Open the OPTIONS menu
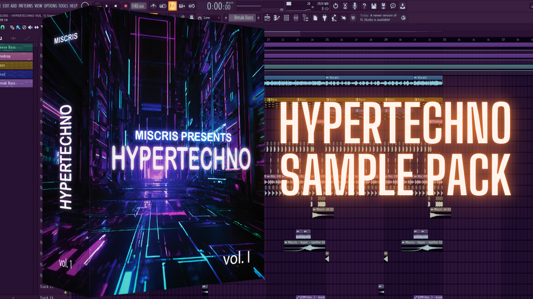Screen dimensions: 533x299 pos(50,6)
